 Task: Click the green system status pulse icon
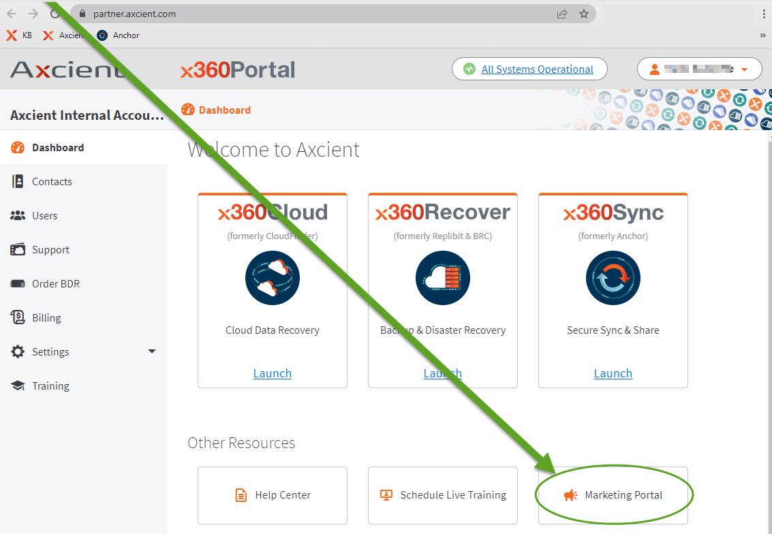click(x=469, y=69)
